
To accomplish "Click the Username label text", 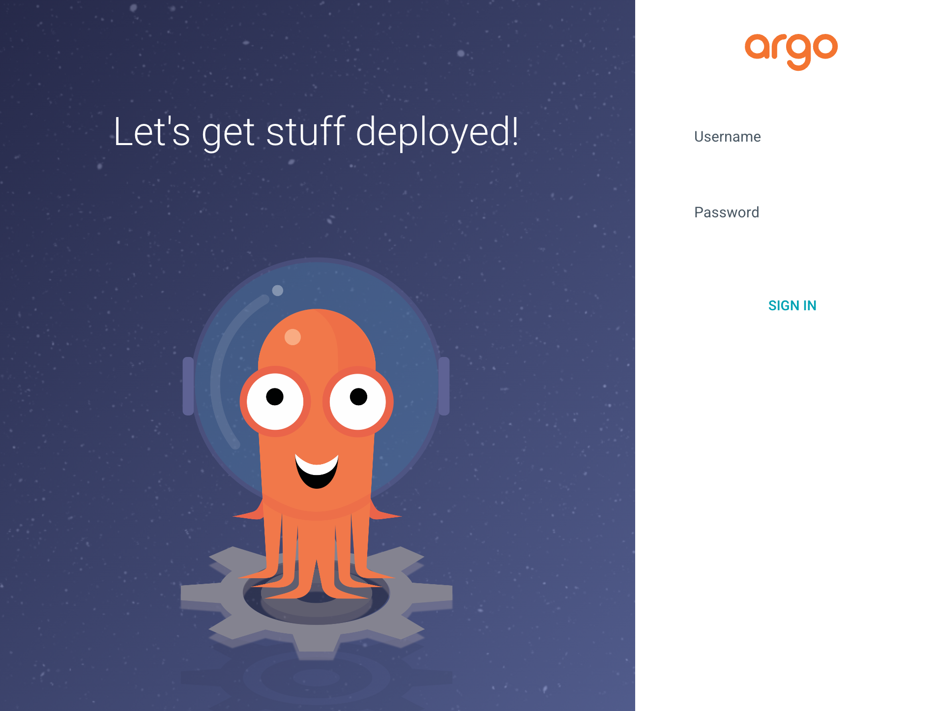I will coord(727,137).
